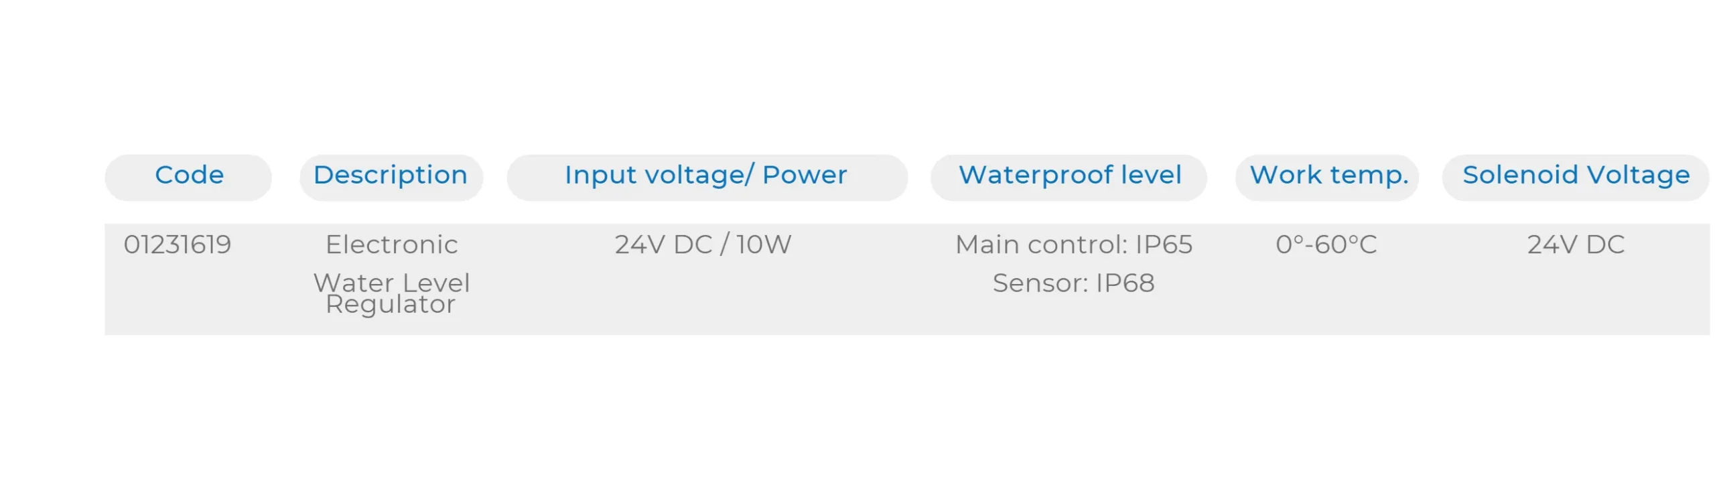Click the IP68 rating text

click(x=1125, y=283)
